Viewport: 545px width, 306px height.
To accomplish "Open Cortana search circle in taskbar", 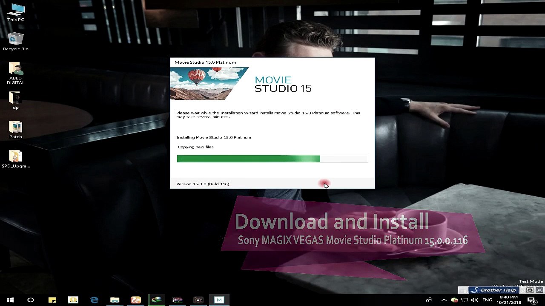I will pos(31,300).
